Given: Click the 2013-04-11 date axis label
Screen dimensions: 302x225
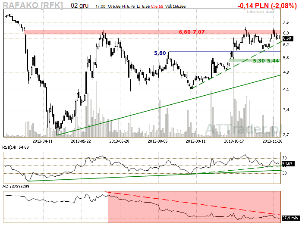Looking at the screenshot, I should (42, 141).
